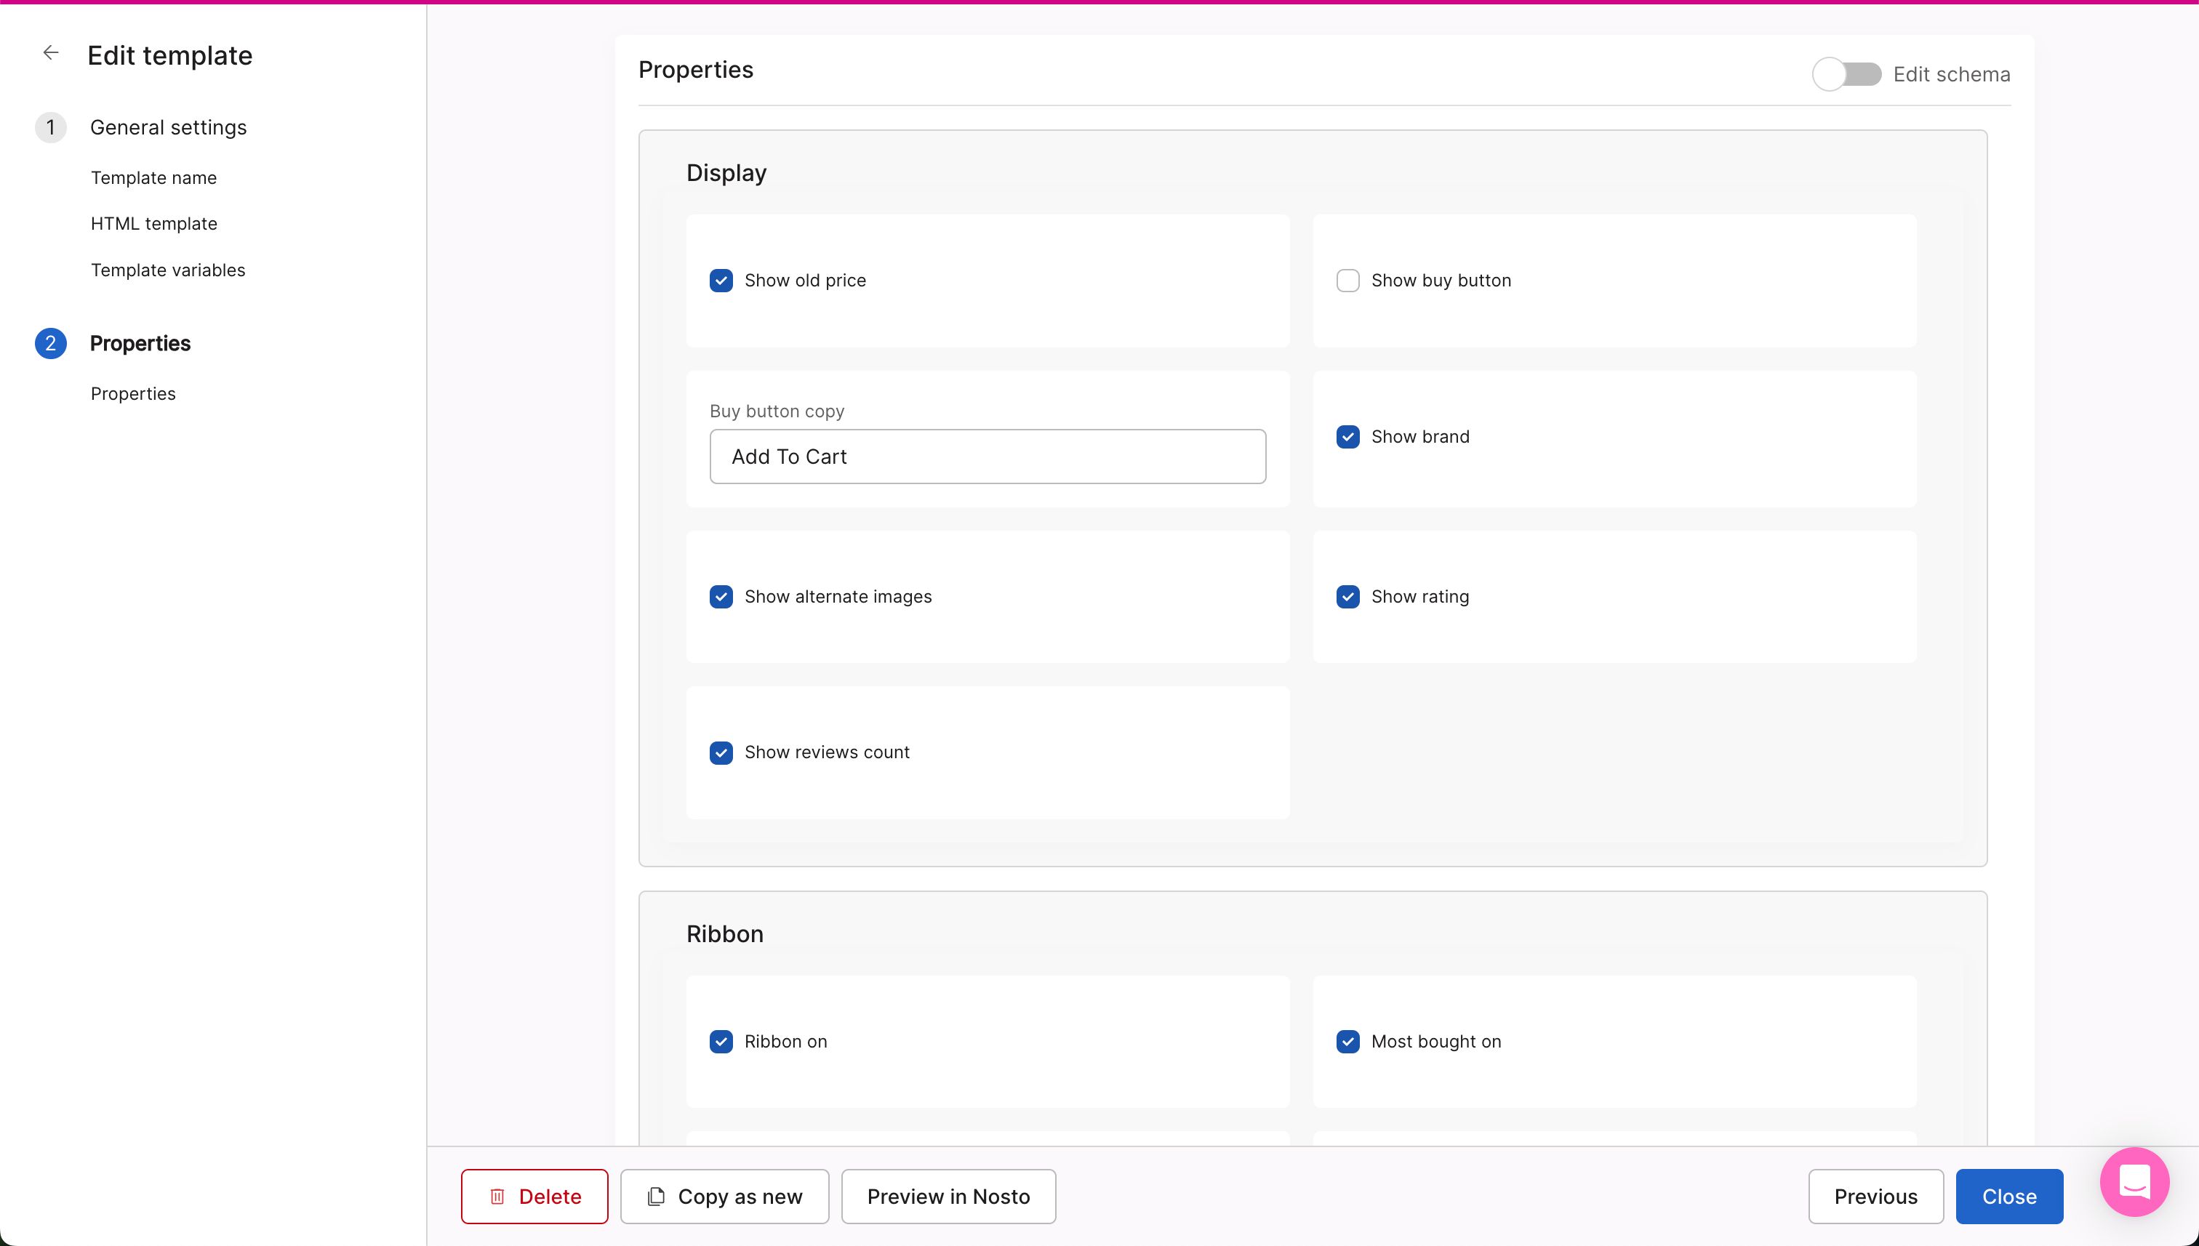Click the trash icon on Delete button
This screenshot has width=2199, height=1246.
[497, 1197]
